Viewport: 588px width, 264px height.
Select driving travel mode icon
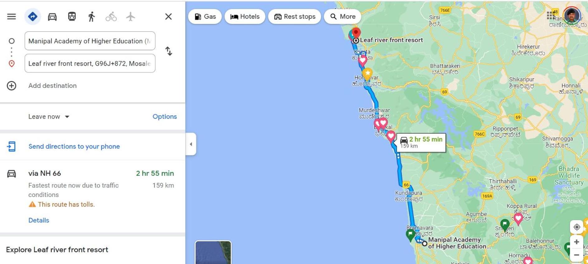pos(52,17)
